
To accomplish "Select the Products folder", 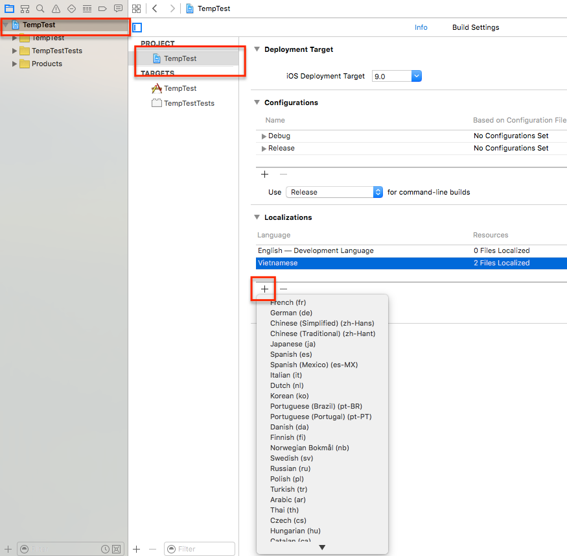I will 41,64.
